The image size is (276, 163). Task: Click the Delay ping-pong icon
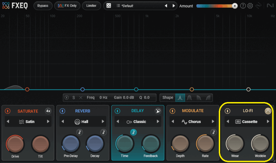(158, 111)
